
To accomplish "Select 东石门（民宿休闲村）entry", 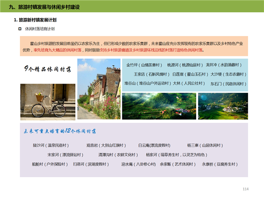I will click(x=227, y=83).
